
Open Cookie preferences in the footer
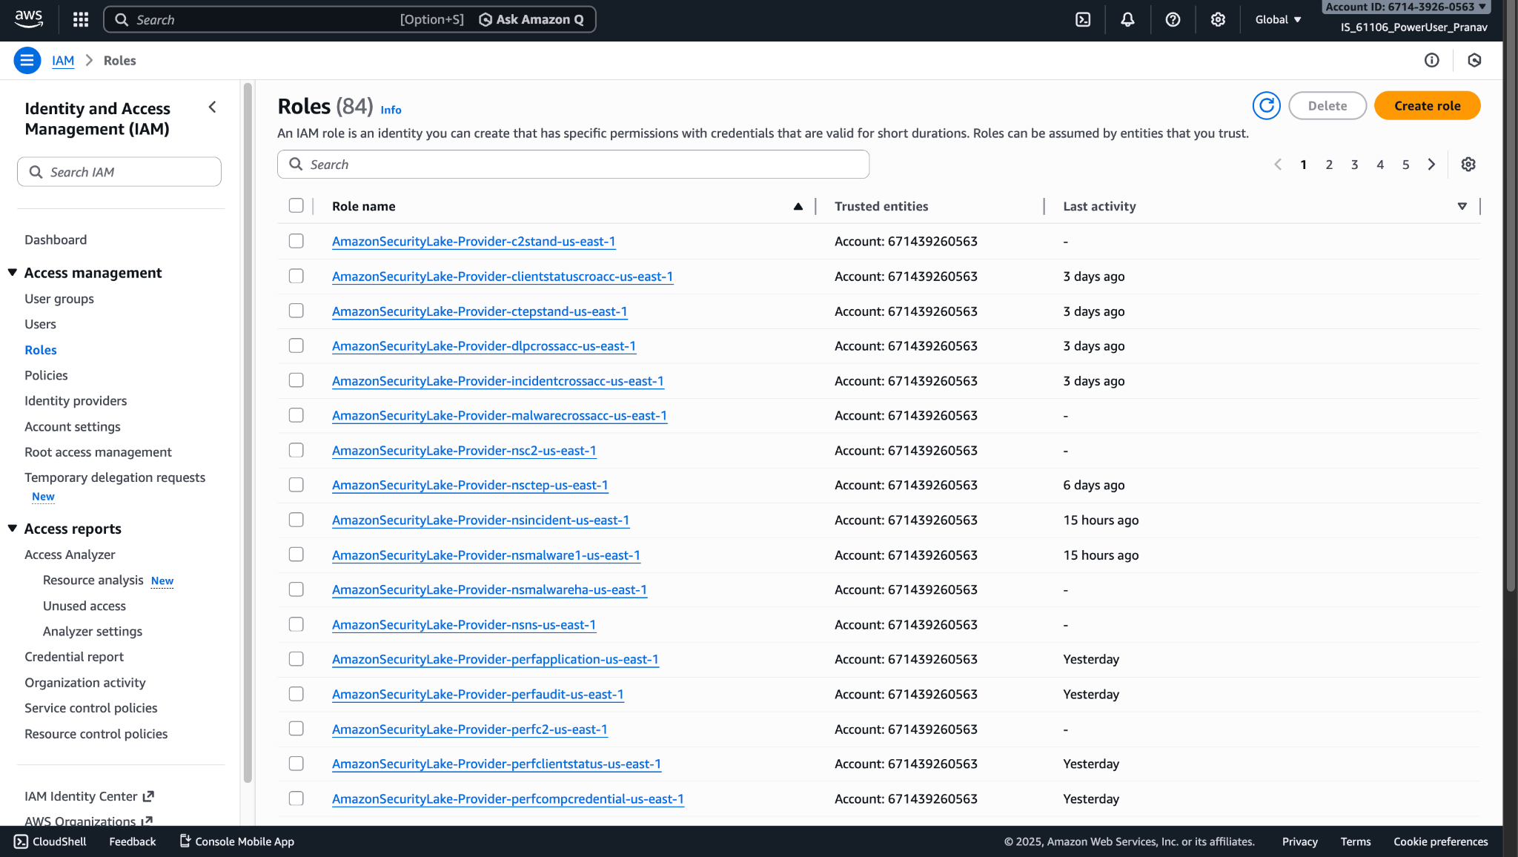click(1440, 841)
